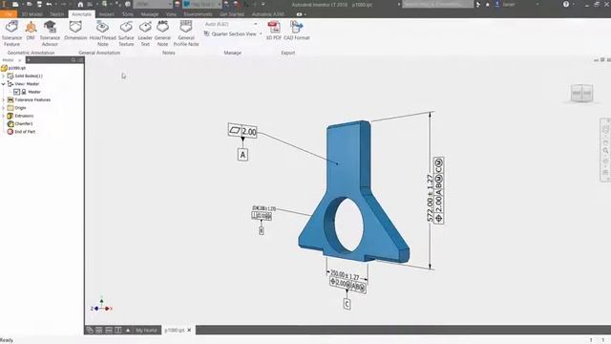This screenshot has width=611, height=344.
Task: Select datum label C in viewport
Action: coord(347,304)
